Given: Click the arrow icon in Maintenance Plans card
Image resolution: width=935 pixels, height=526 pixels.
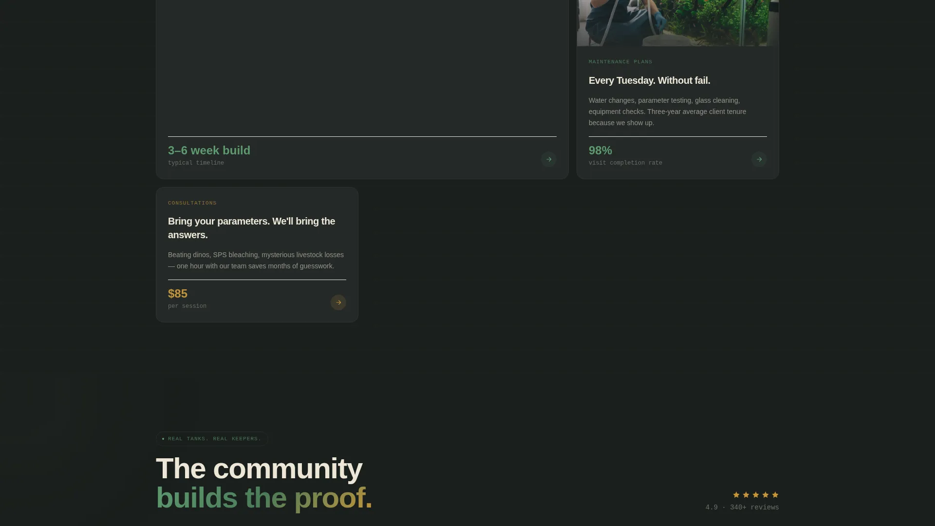Looking at the screenshot, I should 759,159.
